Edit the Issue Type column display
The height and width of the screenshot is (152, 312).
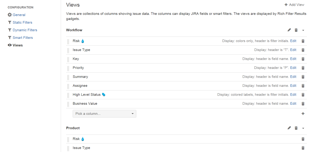(293, 50)
